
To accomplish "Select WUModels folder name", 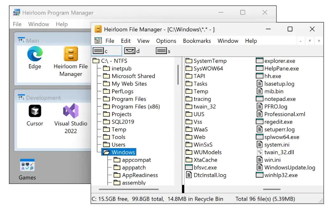I will pos(207,152).
